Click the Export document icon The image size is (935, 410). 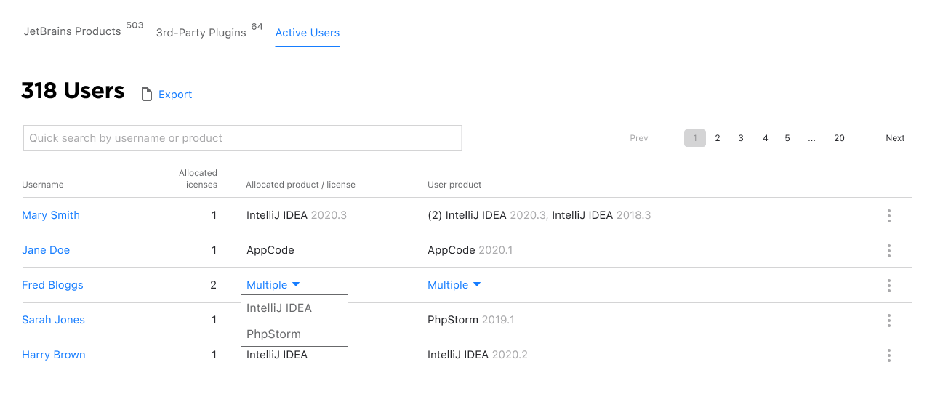tap(147, 95)
